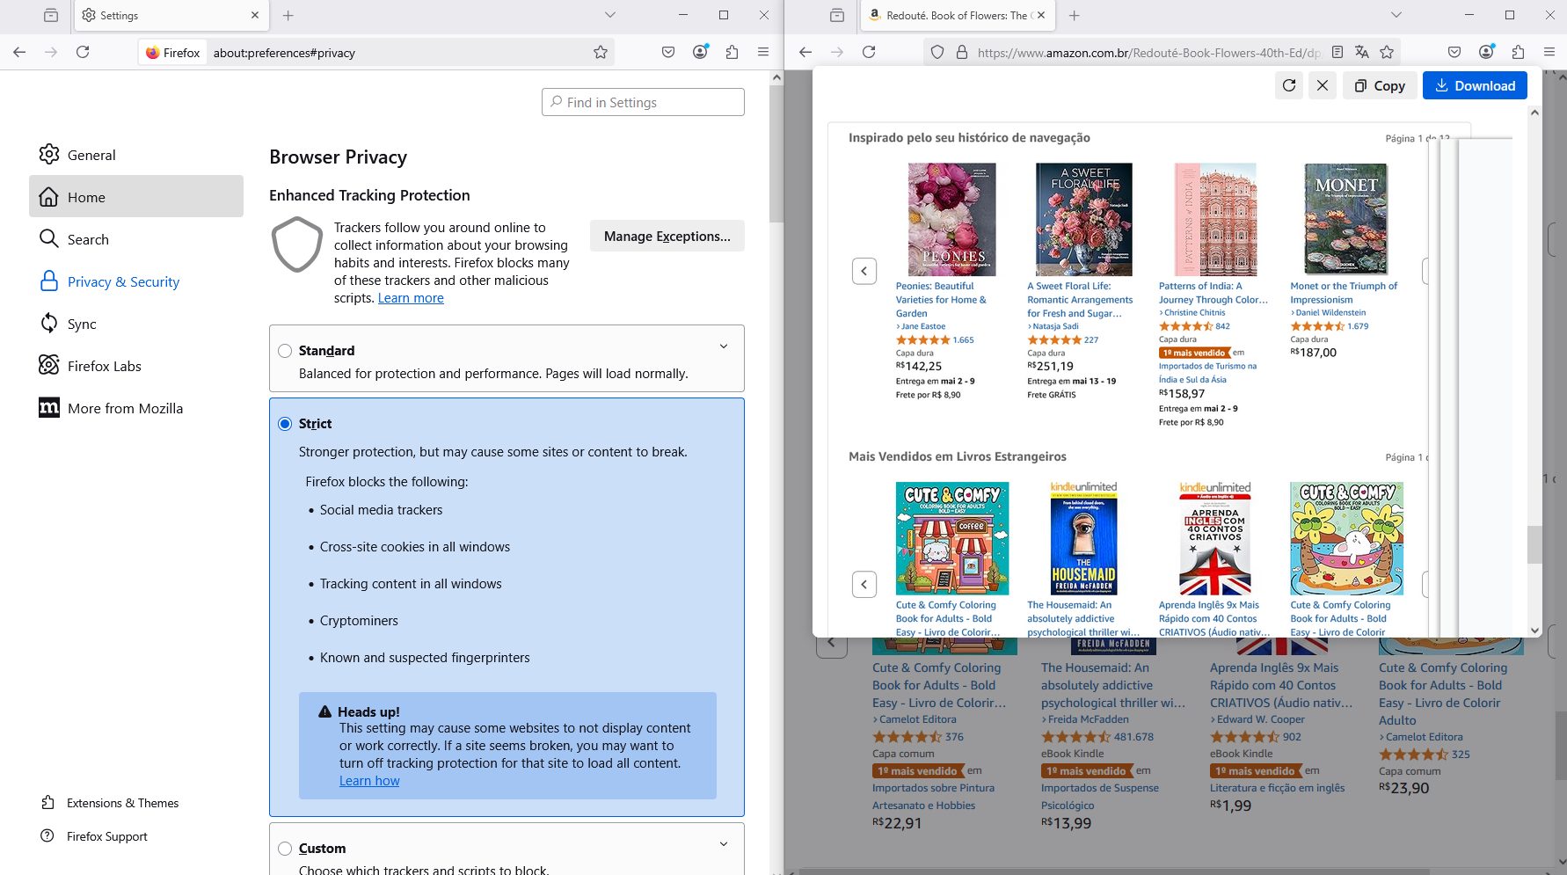Click the translate page icon in address bar
1567x875 pixels.
tap(1362, 52)
